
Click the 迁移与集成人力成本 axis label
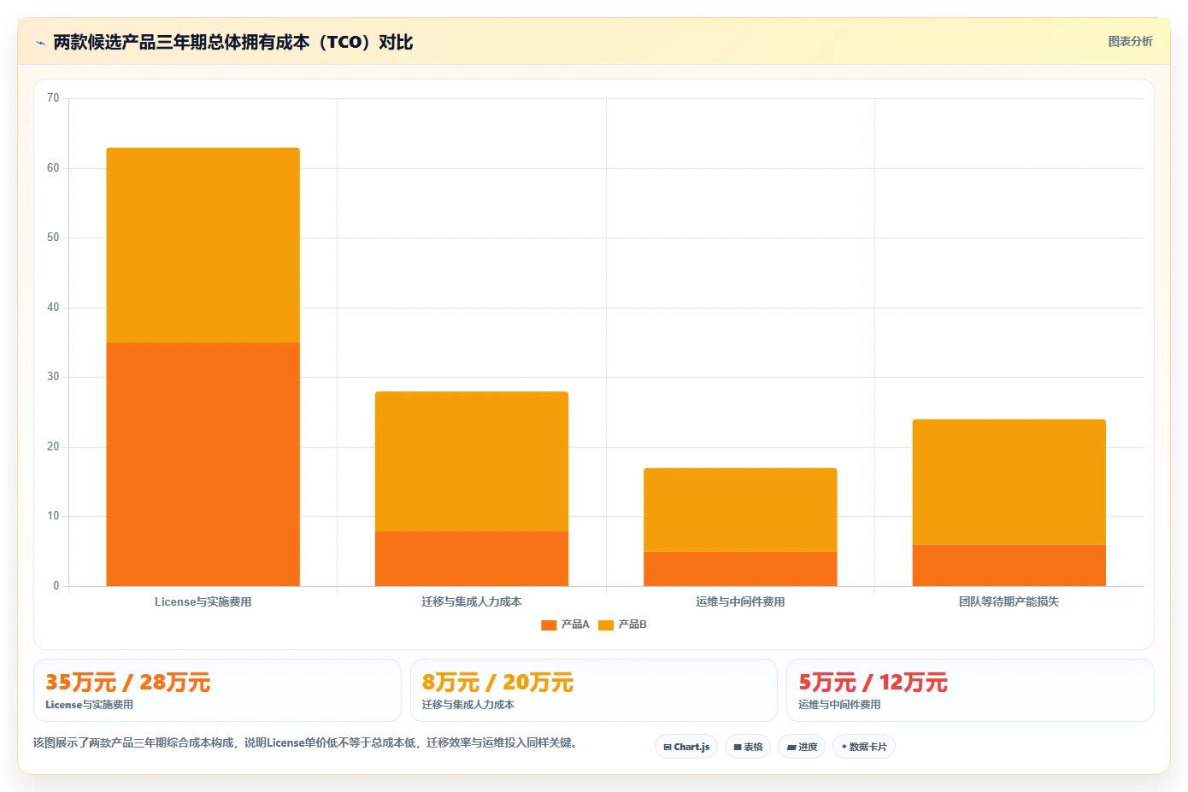click(x=472, y=602)
